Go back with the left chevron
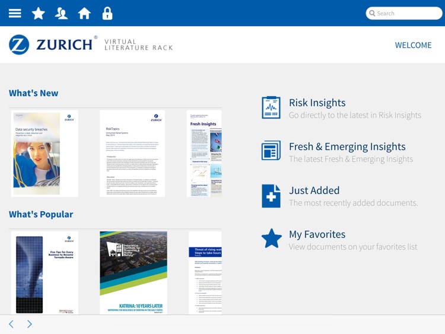The height and width of the screenshot is (334, 445). [x=11, y=324]
